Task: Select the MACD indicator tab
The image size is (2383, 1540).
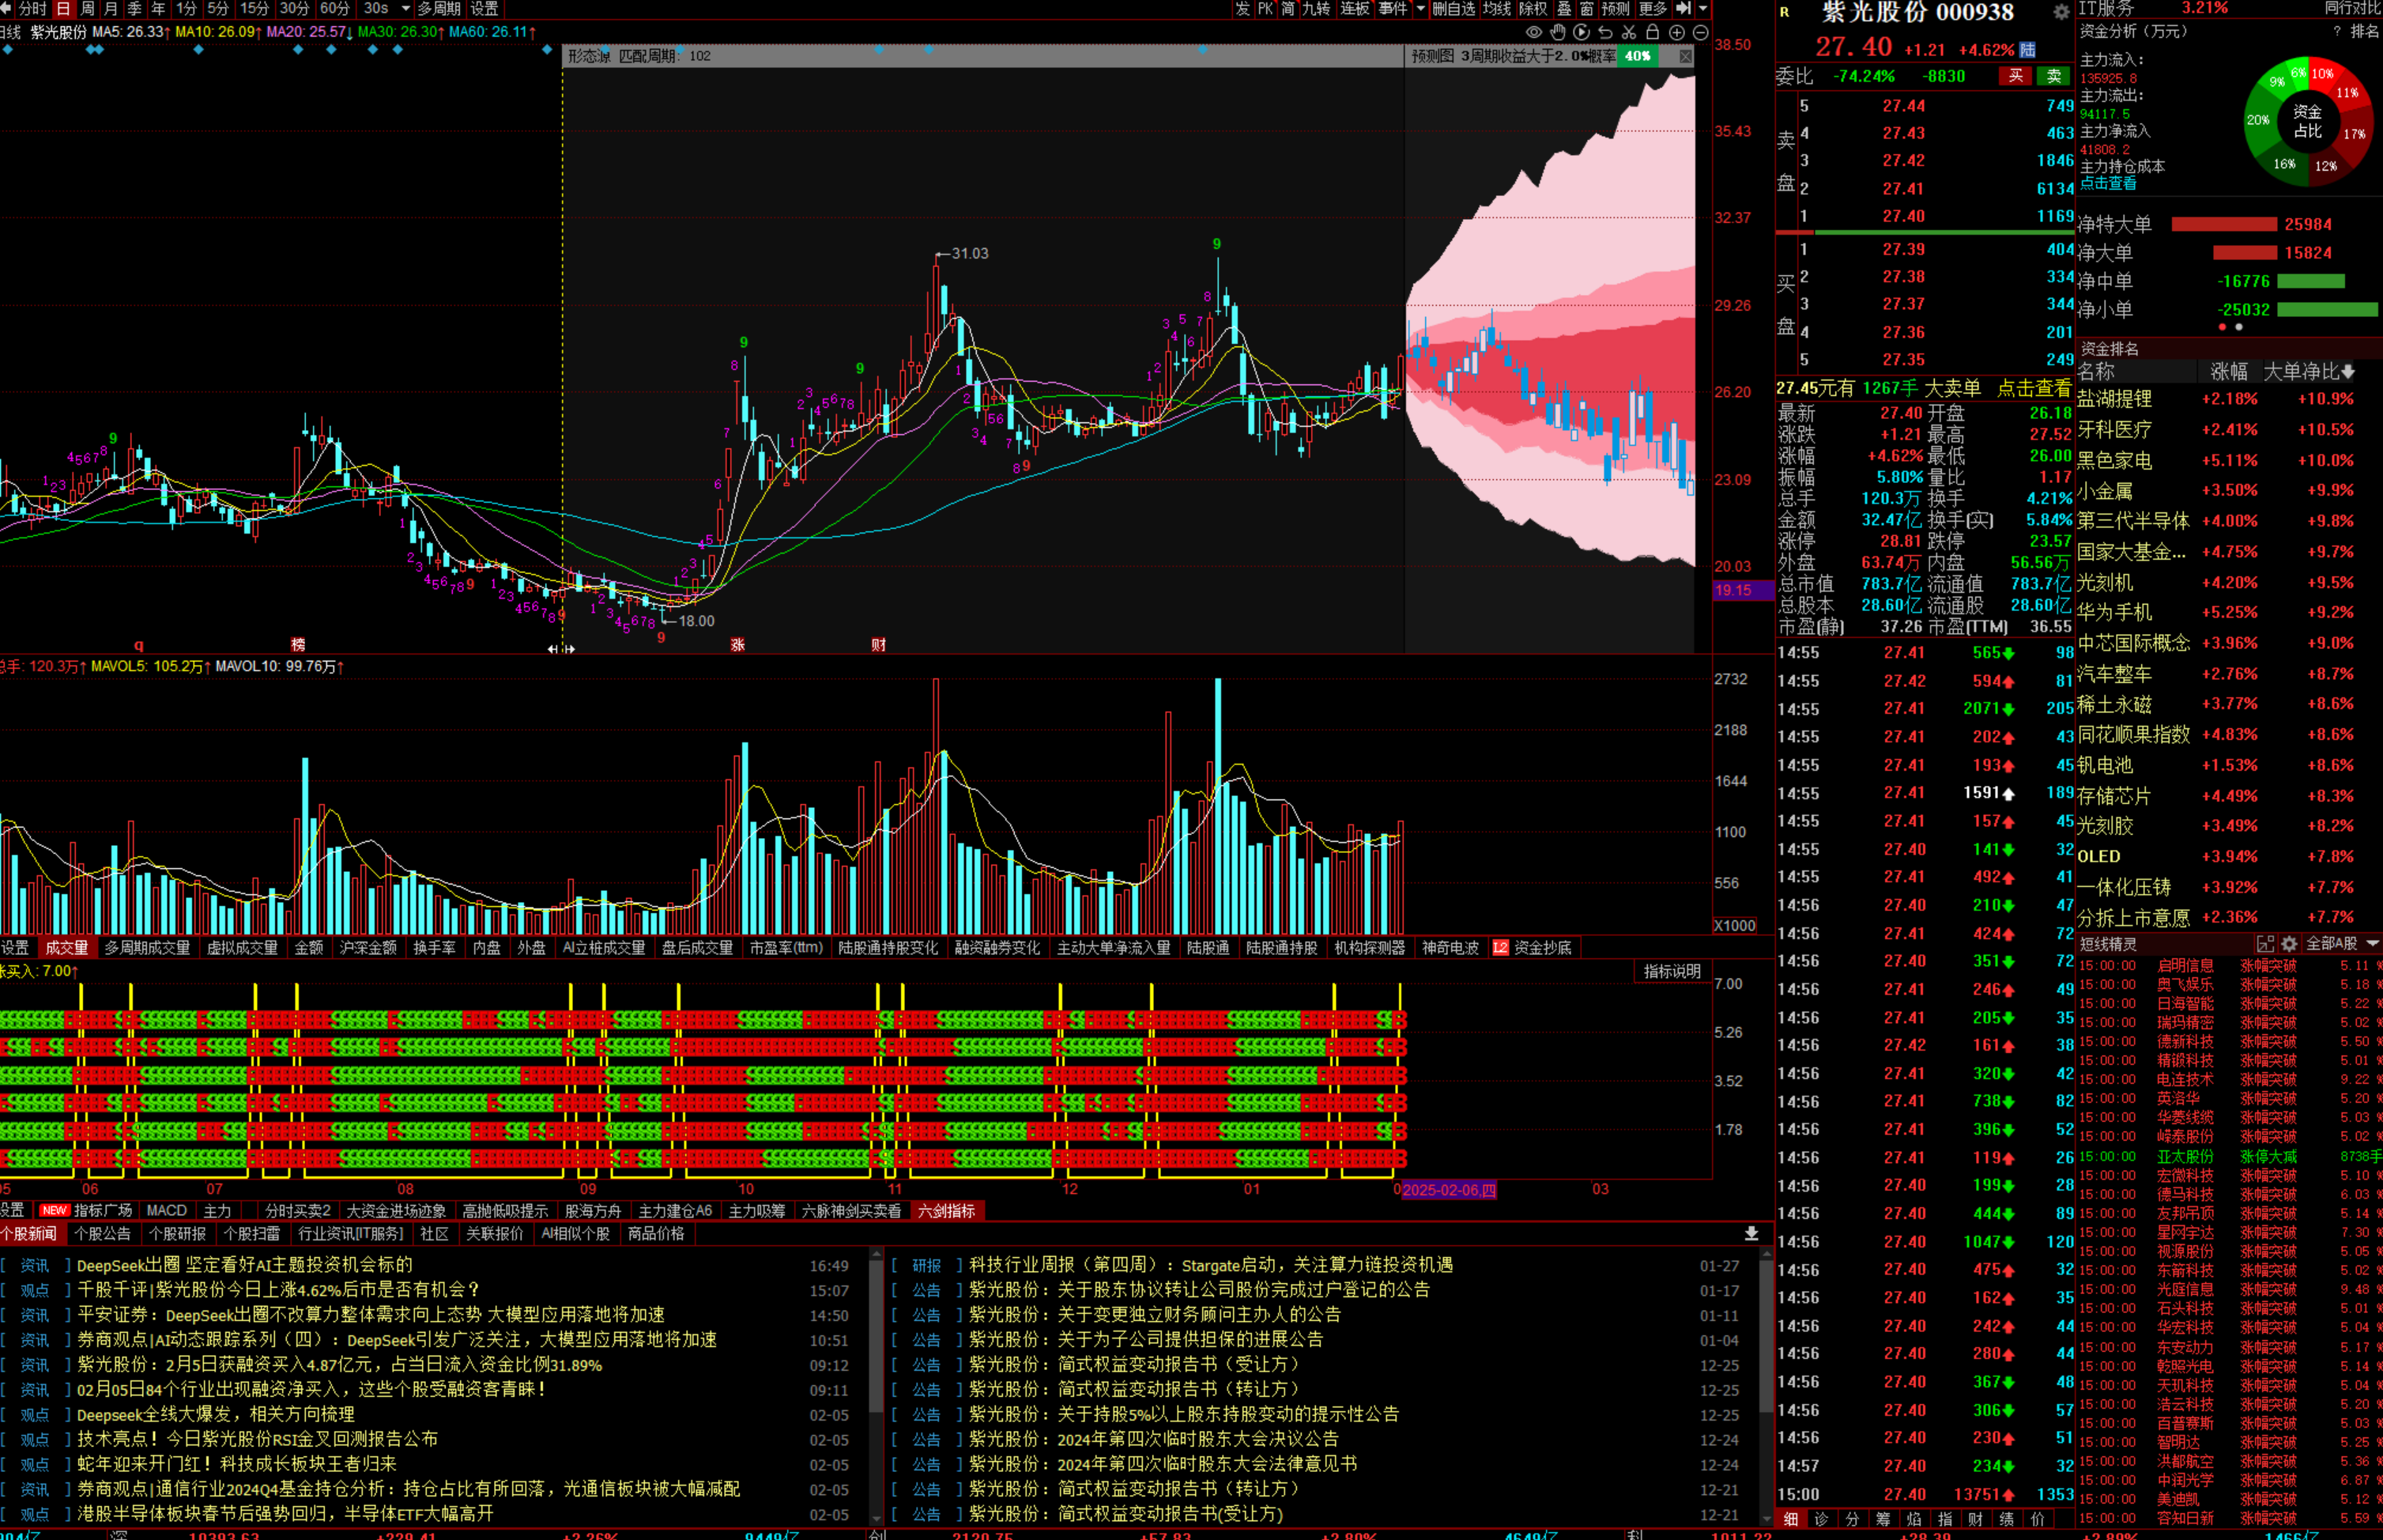Action: click(x=166, y=1211)
